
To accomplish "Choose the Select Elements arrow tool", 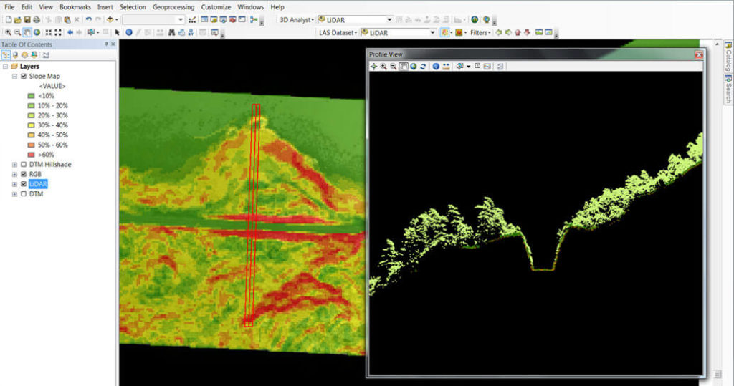I will pos(117,32).
